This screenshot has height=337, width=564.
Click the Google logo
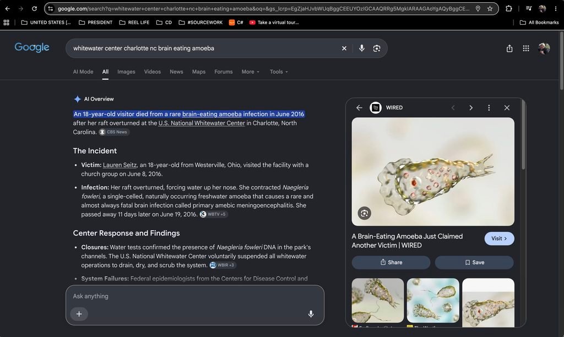point(32,47)
